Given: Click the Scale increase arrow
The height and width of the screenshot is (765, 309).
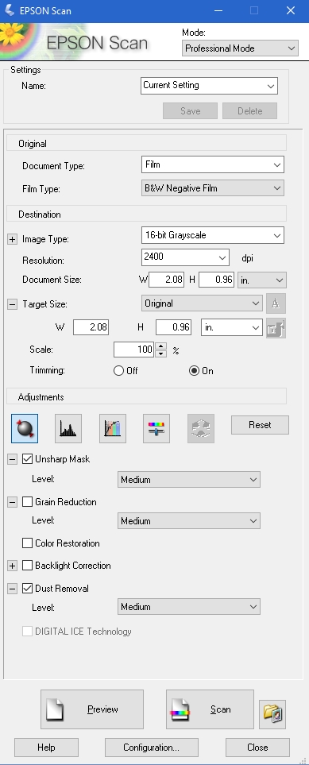Looking at the screenshot, I should tap(160, 346).
